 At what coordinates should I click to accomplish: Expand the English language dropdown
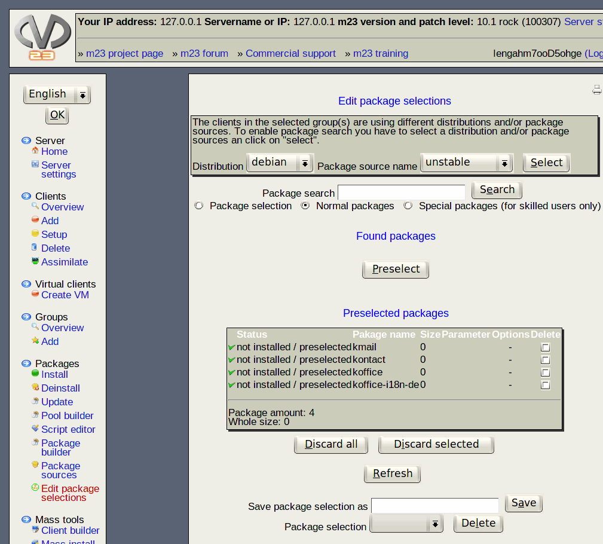(x=57, y=94)
